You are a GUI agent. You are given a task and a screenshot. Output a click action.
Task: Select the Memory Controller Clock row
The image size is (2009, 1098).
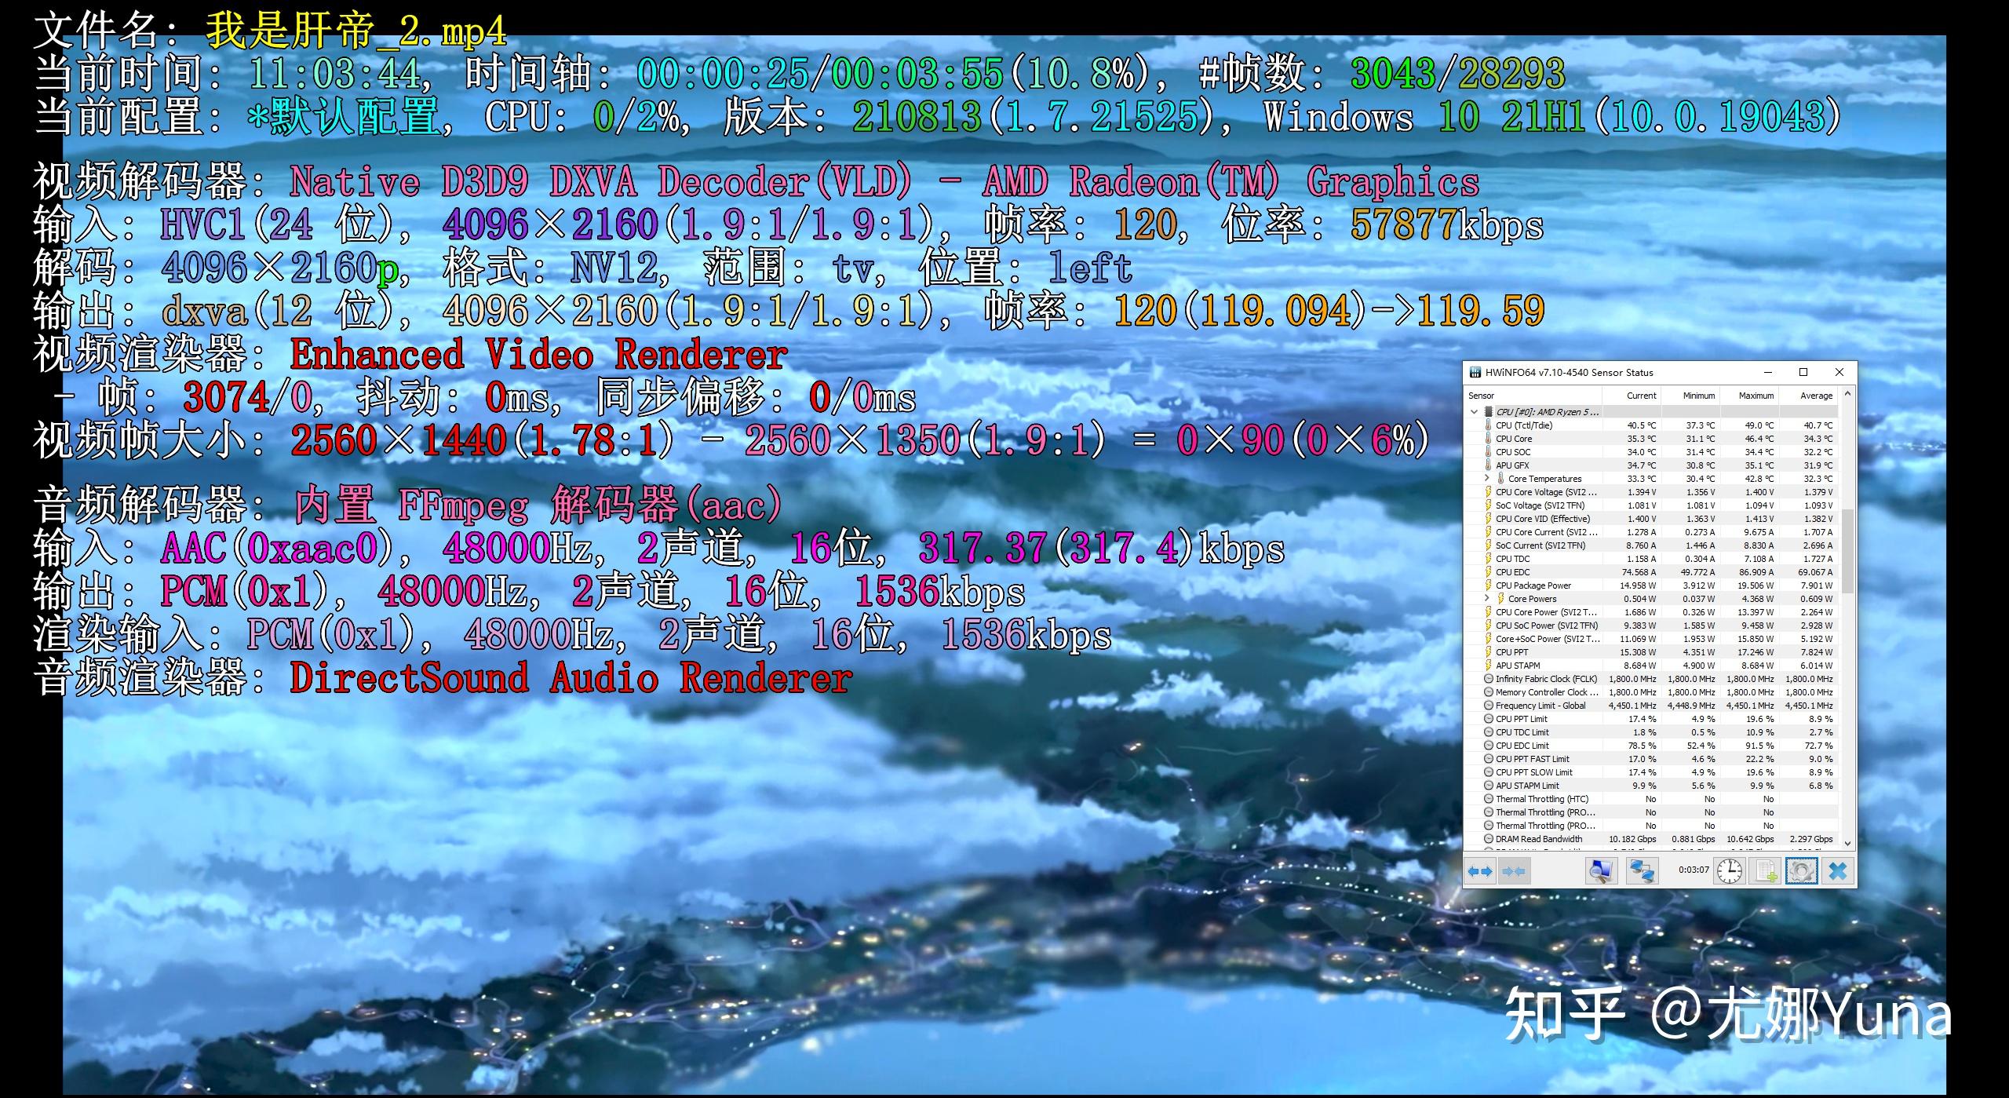1651,692
